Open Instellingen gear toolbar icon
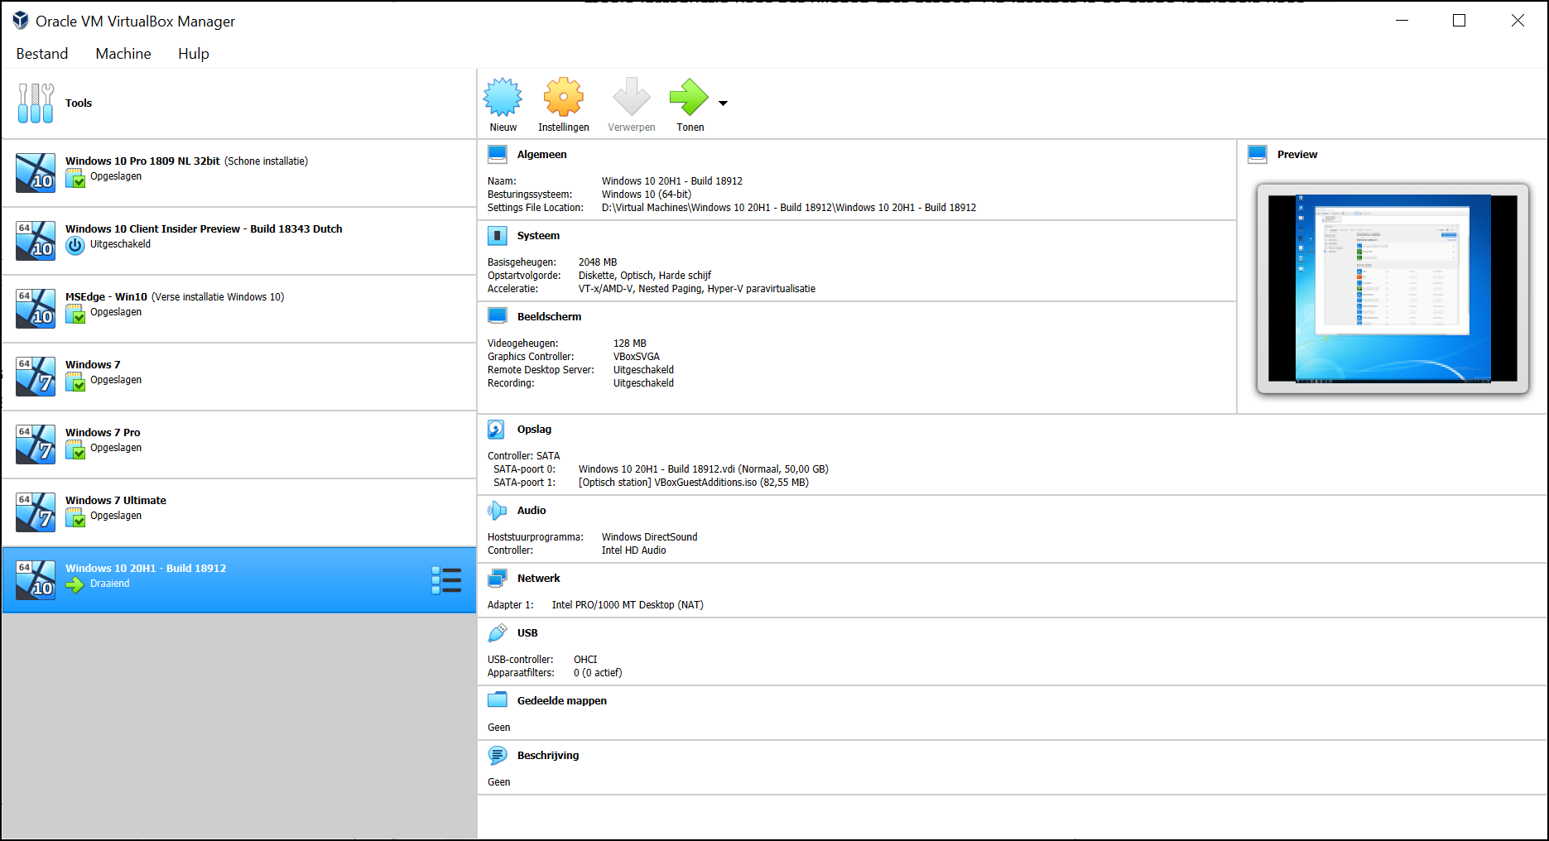 click(x=564, y=98)
